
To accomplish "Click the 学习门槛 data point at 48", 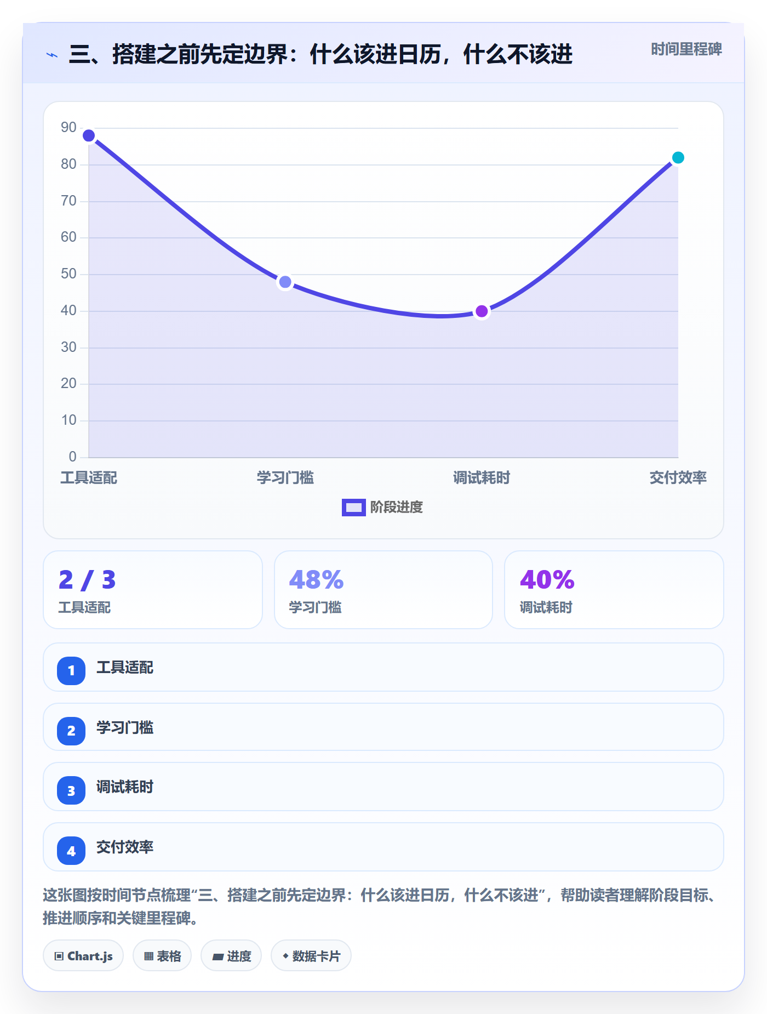I will pos(285,282).
